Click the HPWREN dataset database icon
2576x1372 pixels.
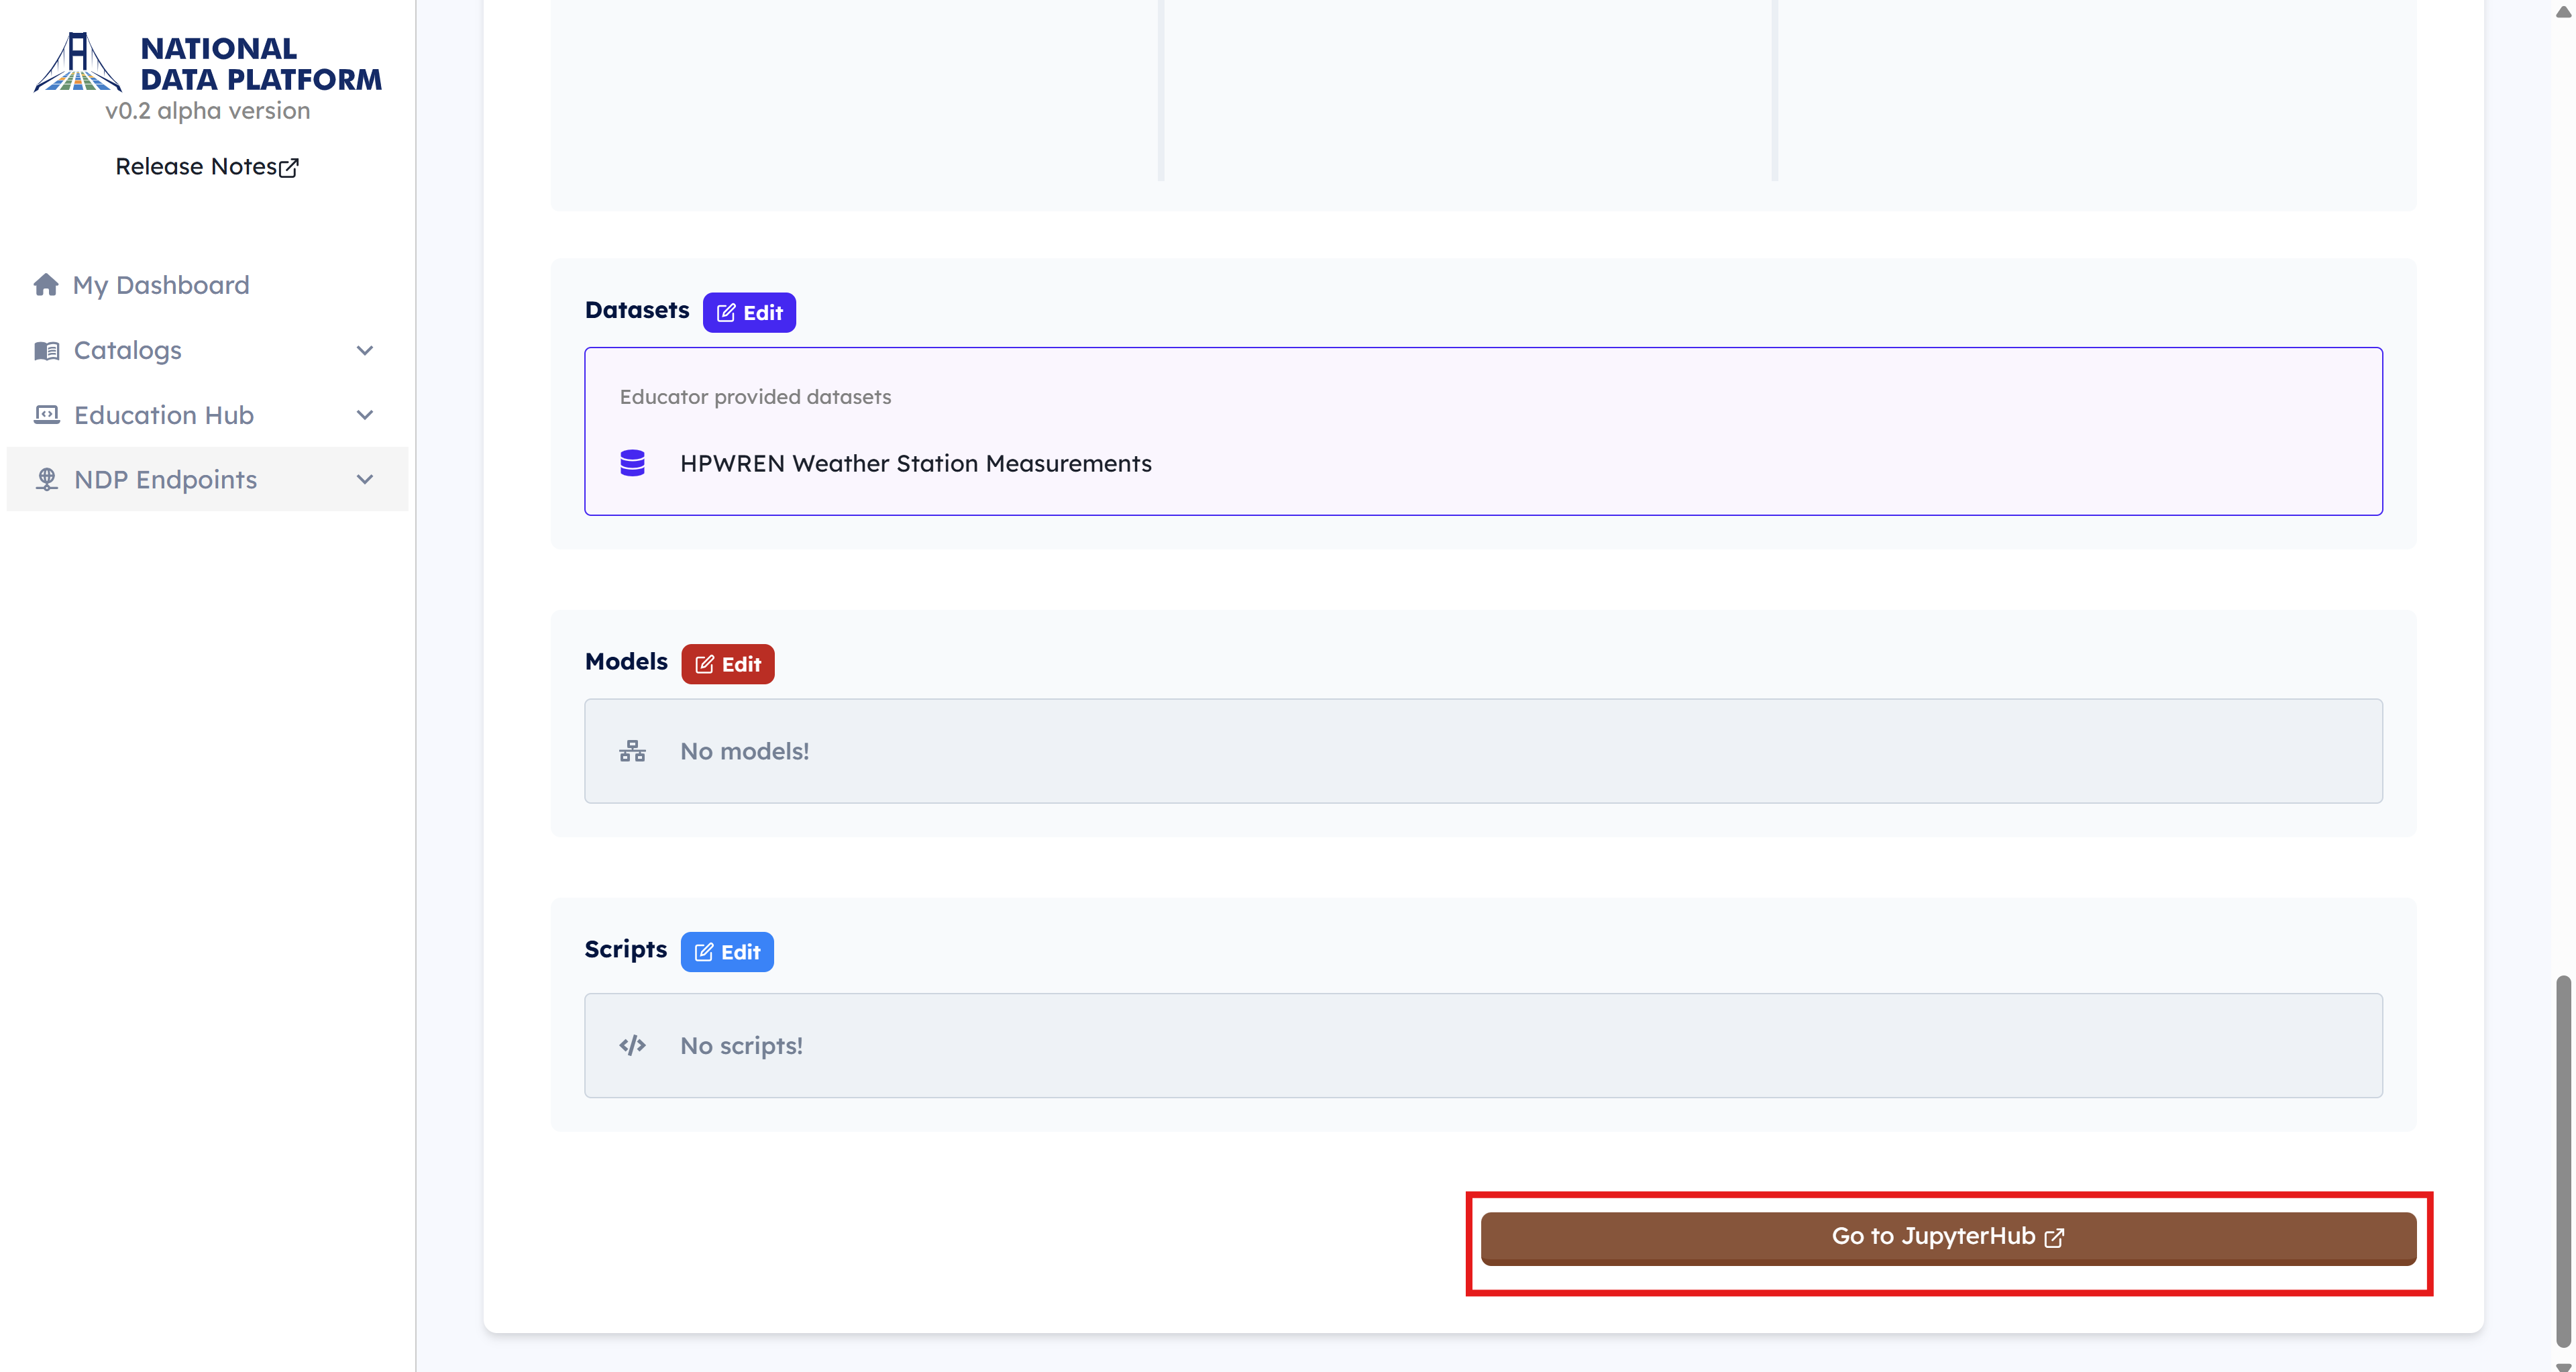click(632, 463)
